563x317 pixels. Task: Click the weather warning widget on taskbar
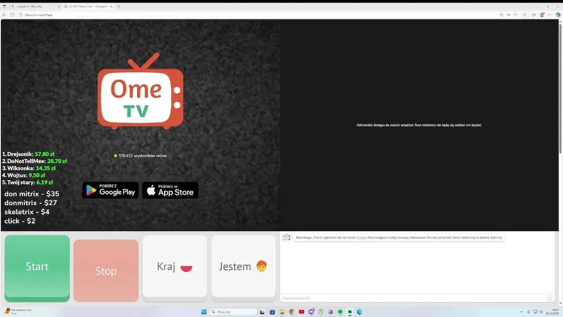point(18,311)
